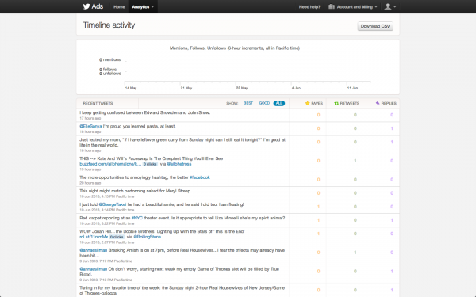Select the Meryl Streep tweet text
476x297 pixels.
135,191
